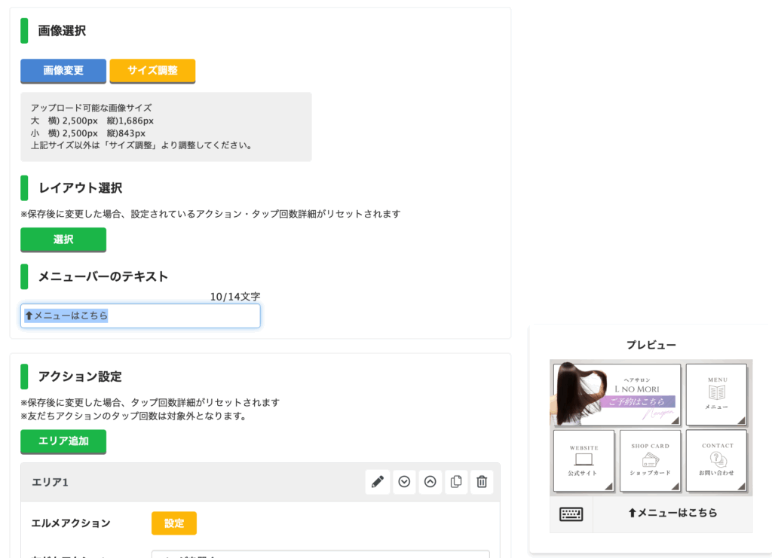This screenshot has height=558, width=772.
Task: Select the CONTACT お問い合わせ tile in preview
Action: (x=716, y=461)
